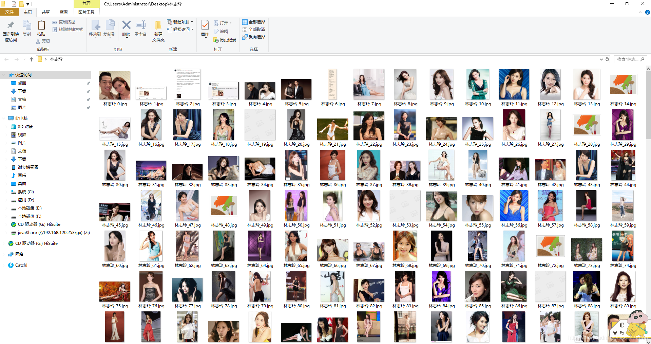Screen dimensions: 651x344
Task: Open the 新建项目 dropdown
Action: pos(180,22)
